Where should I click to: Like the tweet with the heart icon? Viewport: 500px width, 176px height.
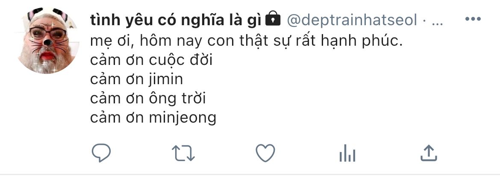click(265, 153)
